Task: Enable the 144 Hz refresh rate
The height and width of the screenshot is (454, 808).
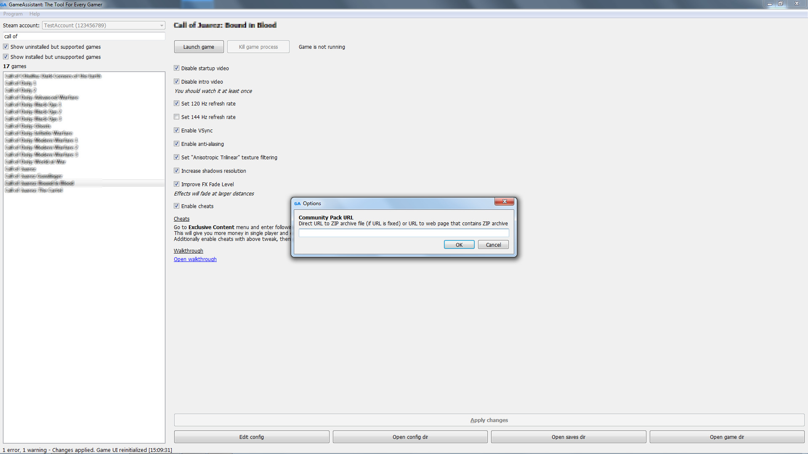Action: [x=177, y=116]
